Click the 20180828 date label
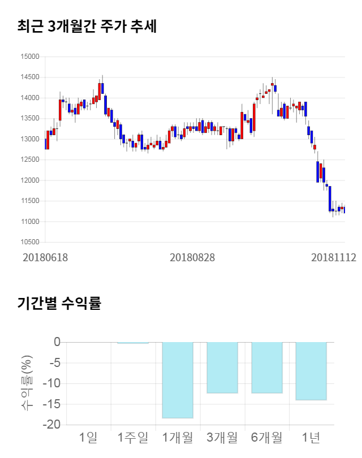Screen dimensions: 362x458 click(192, 257)
